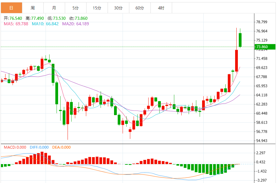The width and height of the screenshot is (277, 183).
Task: Click the MA20: 64.189 indicator label
Action: click(76, 24)
